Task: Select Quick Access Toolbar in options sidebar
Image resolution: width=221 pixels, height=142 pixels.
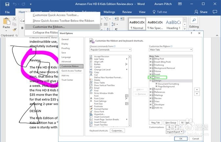Action: click(72, 71)
